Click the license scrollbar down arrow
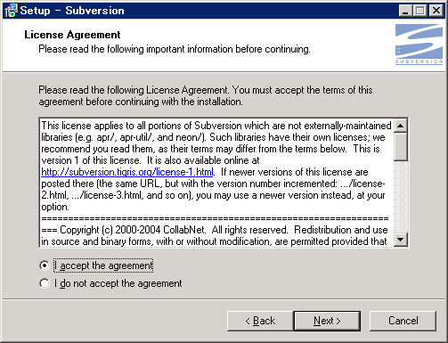This screenshot has width=448, height=343. (401, 240)
